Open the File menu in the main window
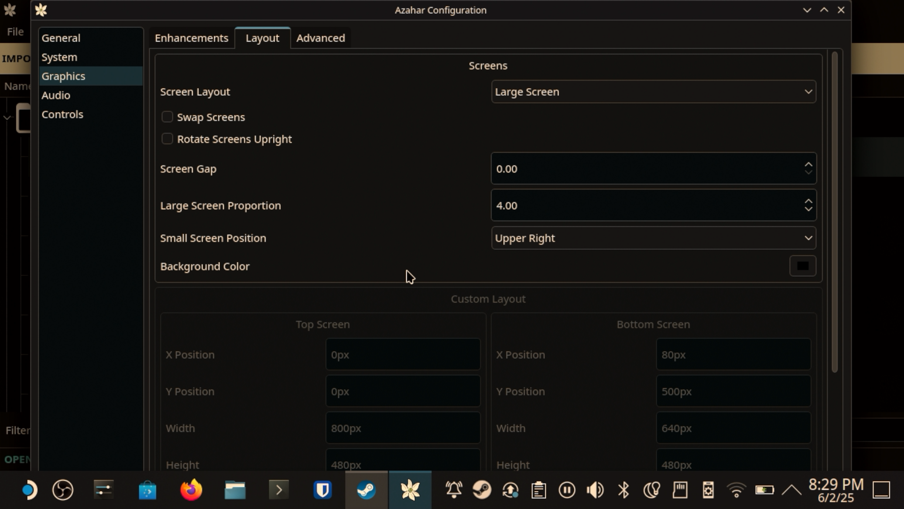 tap(15, 32)
